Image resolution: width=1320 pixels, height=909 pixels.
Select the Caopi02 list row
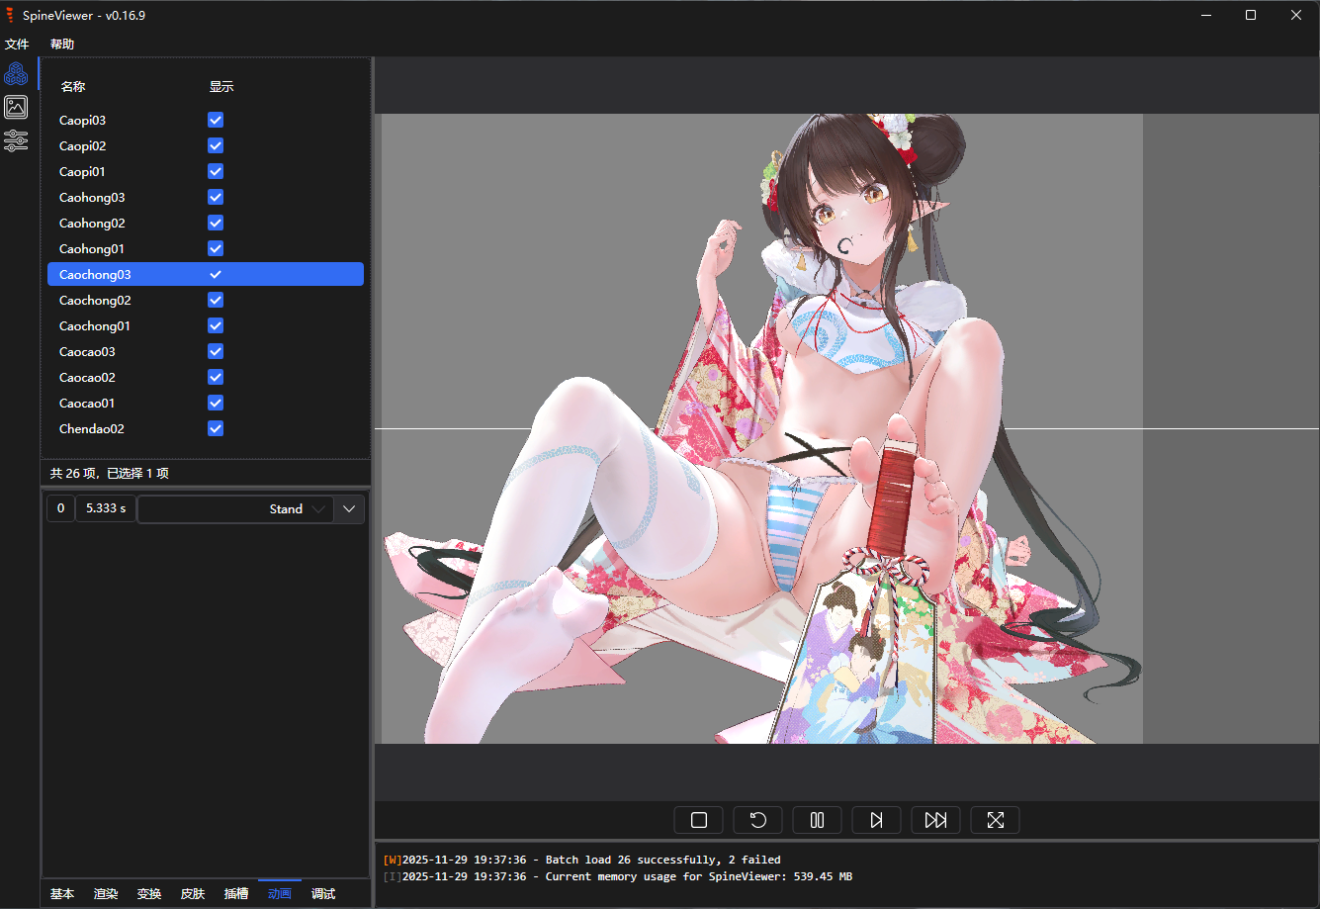point(206,145)
